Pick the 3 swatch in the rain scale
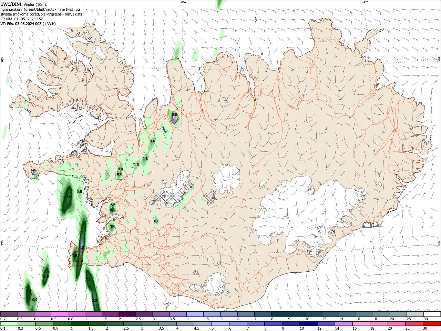441x331 pixels. (150, 324)
